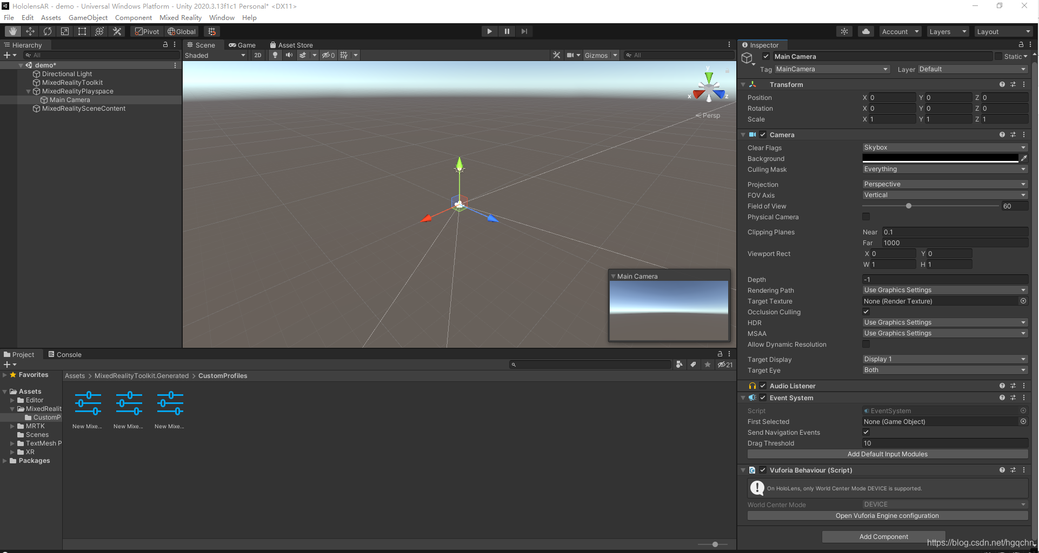Select the Rect Transform tool
The height and width of the screenshot is (553, 1039).
click(82, 31)
